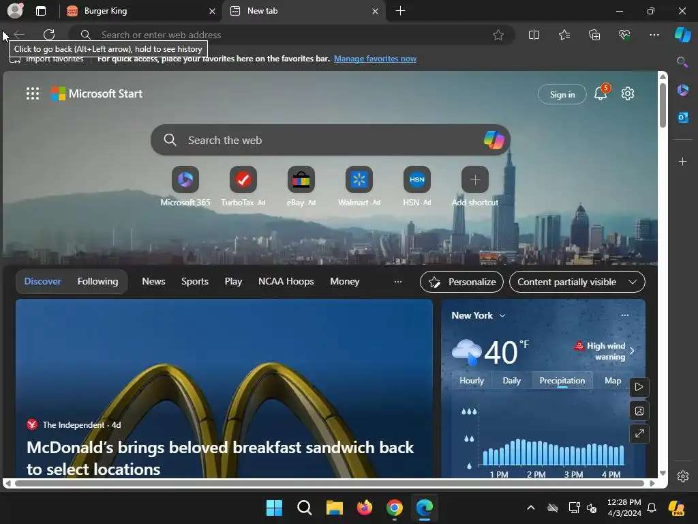Click the play background button
Image resolution: width=698 pixels, height=524 pixels.
pyautogui.click(x=639, y=387)
